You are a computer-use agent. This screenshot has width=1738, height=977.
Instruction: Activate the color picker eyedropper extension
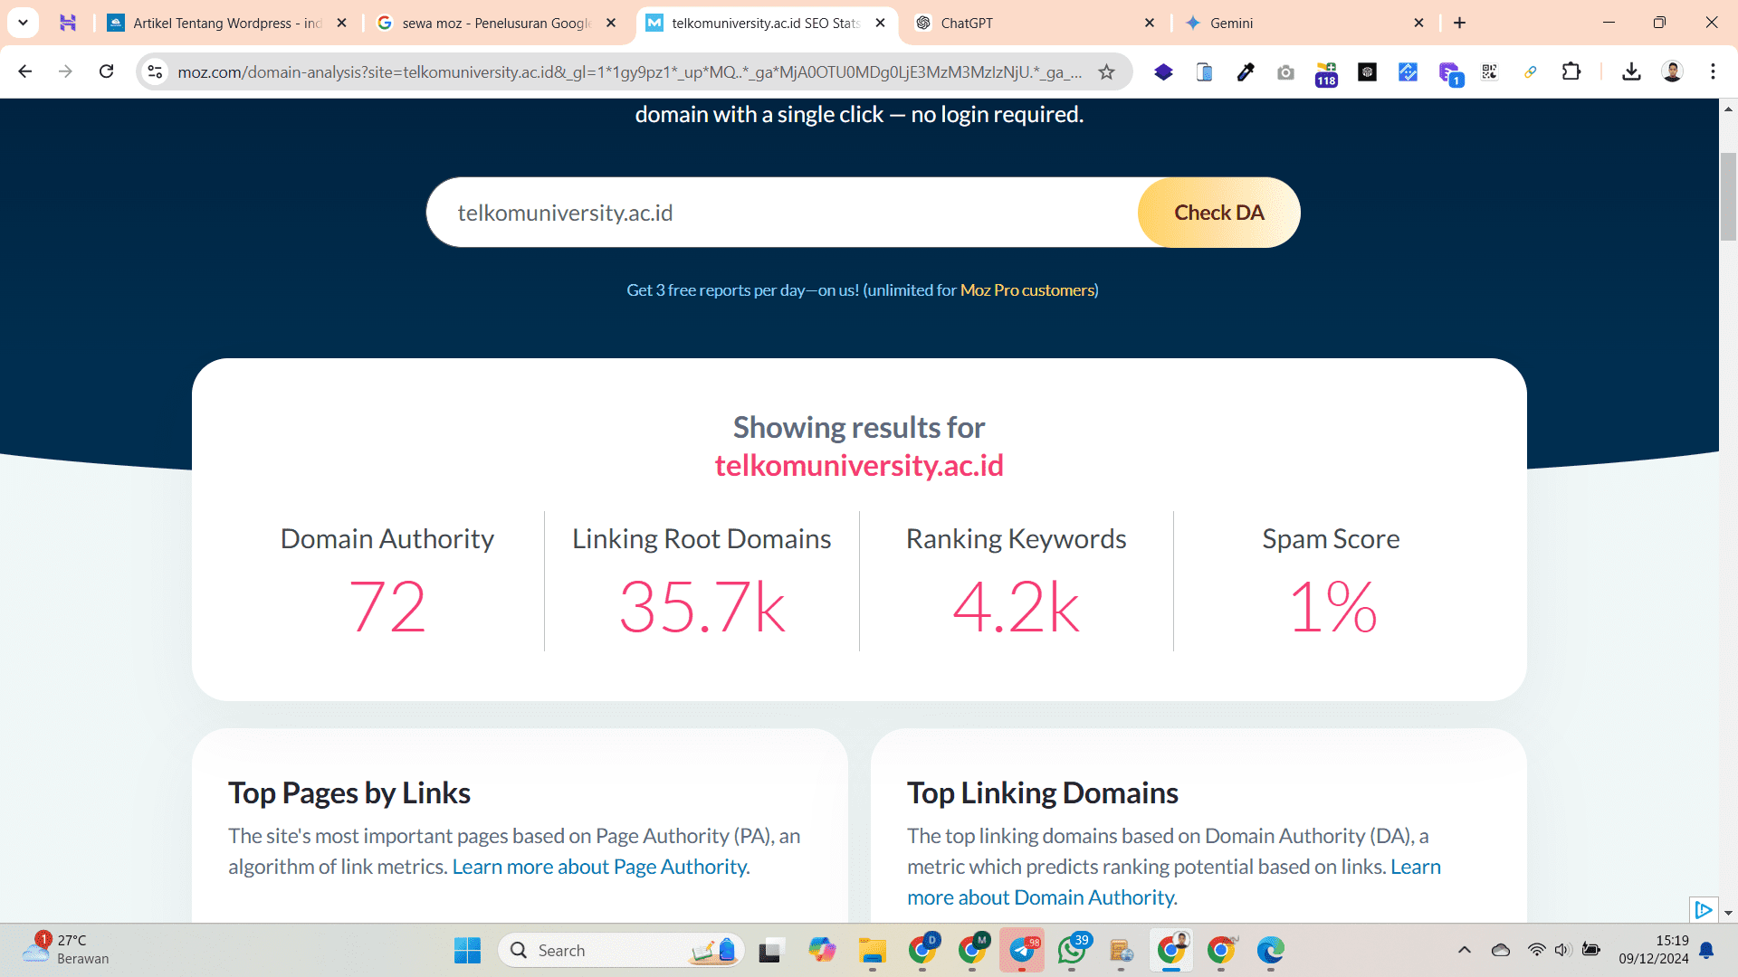[1246, 71]
